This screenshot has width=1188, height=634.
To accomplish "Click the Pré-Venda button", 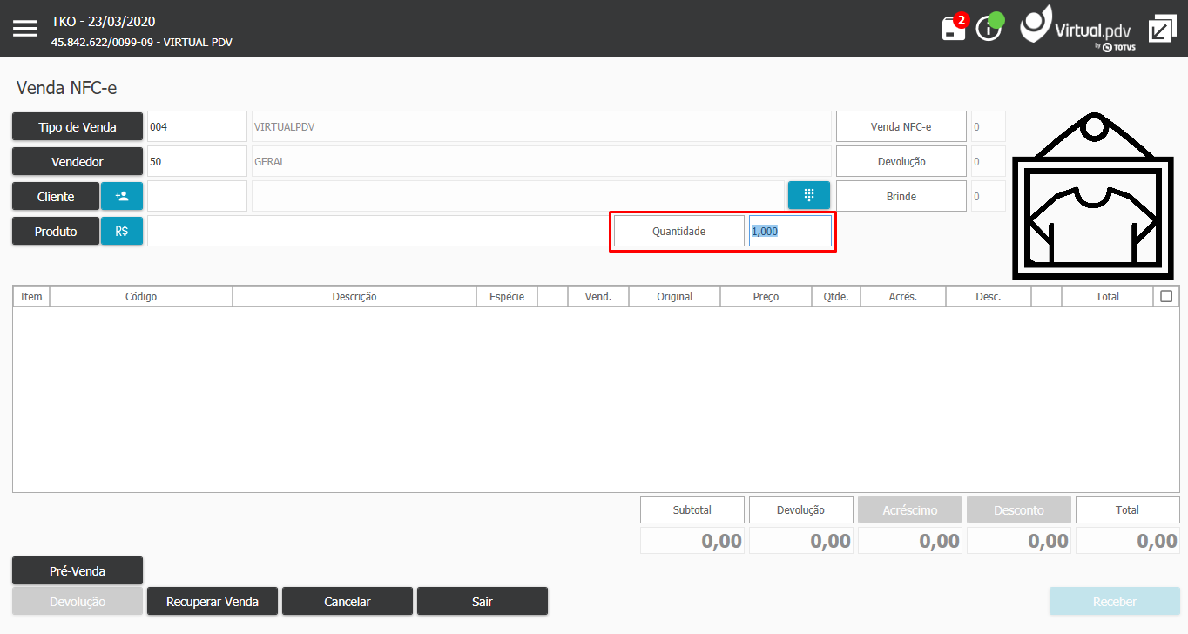I will [78, 570].
